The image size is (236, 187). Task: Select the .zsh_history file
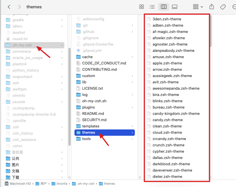tap(34, 133)
